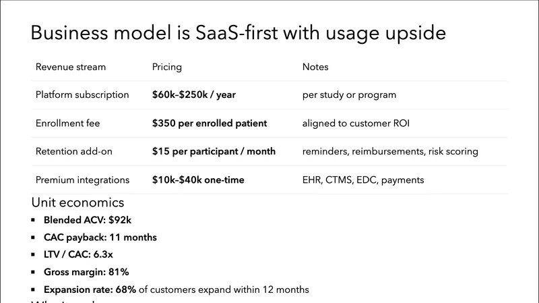
Task: Click the per study or program note
Action: click(x=349, y=95)
